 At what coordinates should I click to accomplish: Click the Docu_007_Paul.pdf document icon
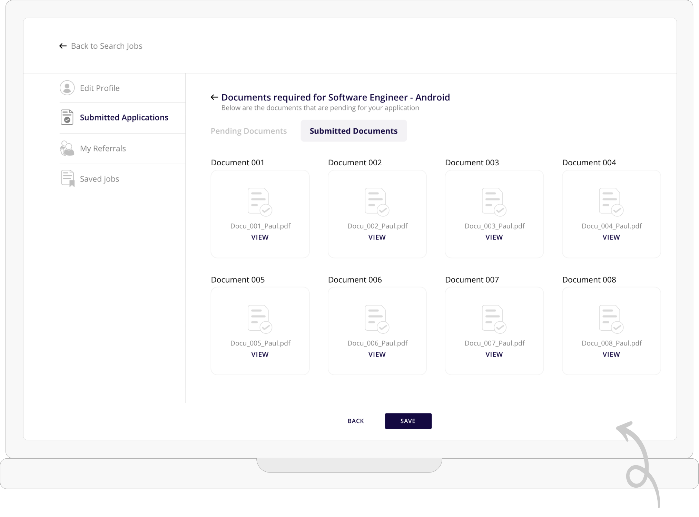[494, 319]
